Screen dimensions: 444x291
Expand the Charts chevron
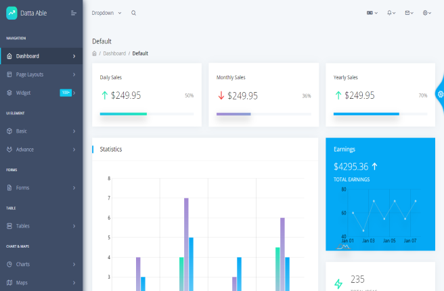click(x=74, y=265)
